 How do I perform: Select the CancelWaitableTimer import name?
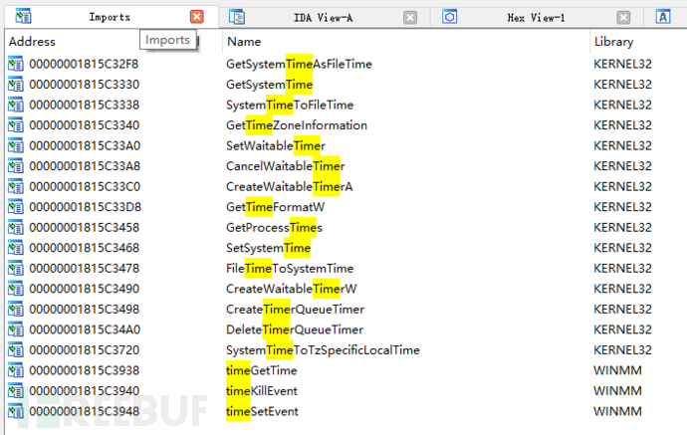(286, 166)
